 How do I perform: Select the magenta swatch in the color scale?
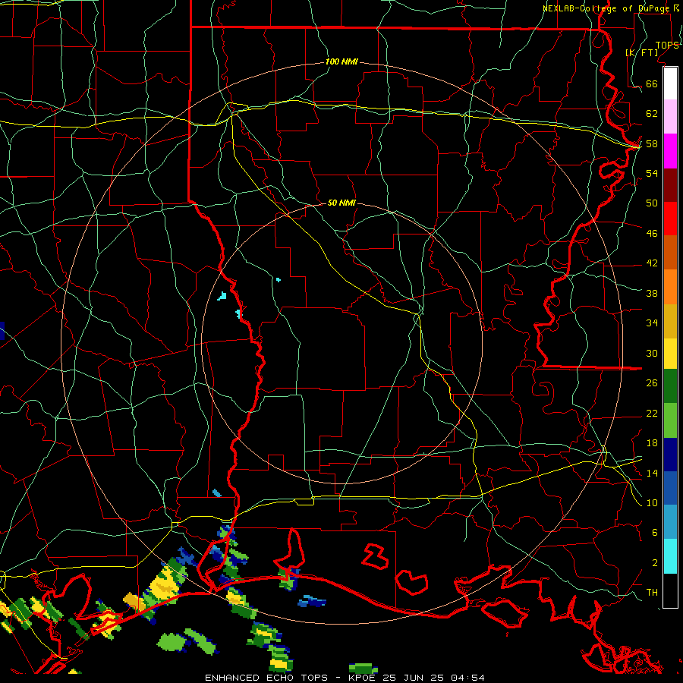click(670, 151)
